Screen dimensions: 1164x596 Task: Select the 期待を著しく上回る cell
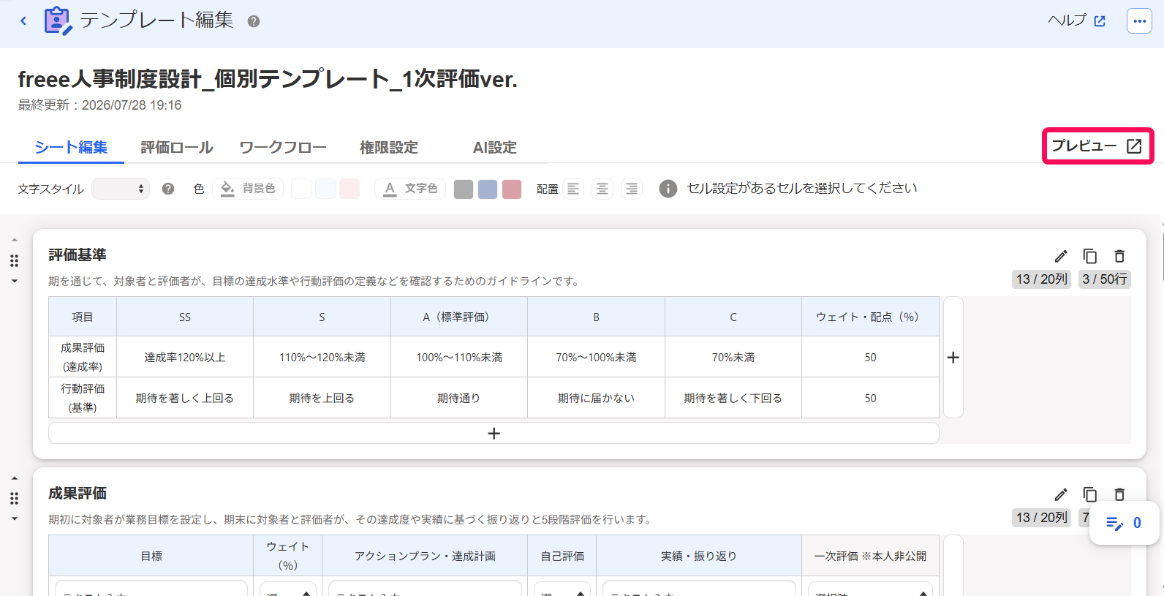coord(185,398)
